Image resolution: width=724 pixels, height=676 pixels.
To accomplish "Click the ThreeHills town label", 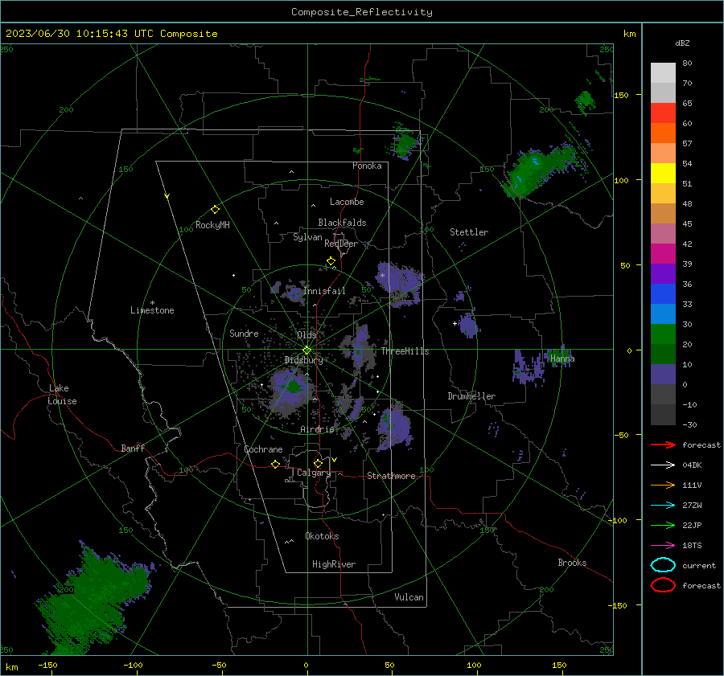I will tap(405, 351).
